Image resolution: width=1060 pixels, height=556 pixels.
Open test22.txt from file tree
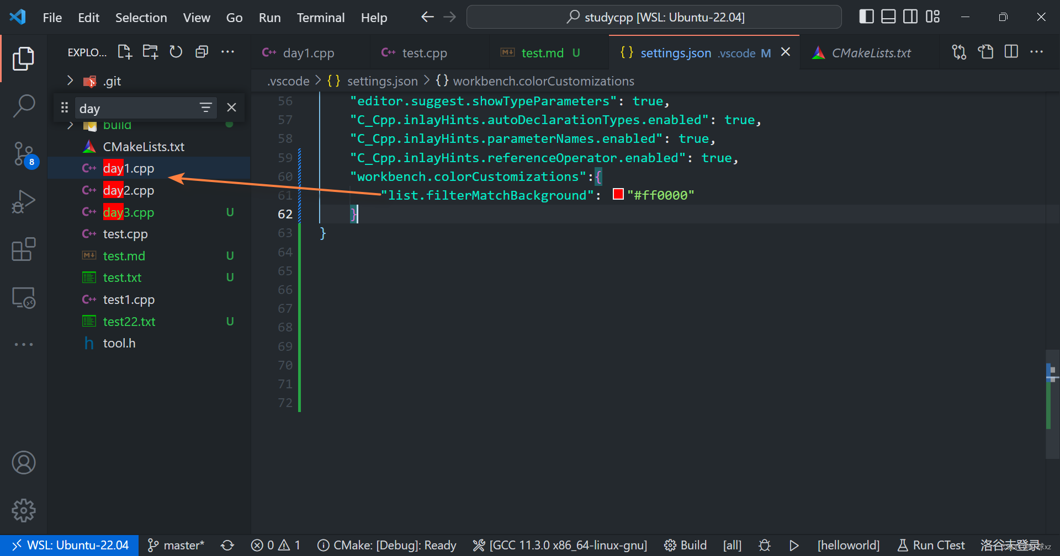[149, 322]
